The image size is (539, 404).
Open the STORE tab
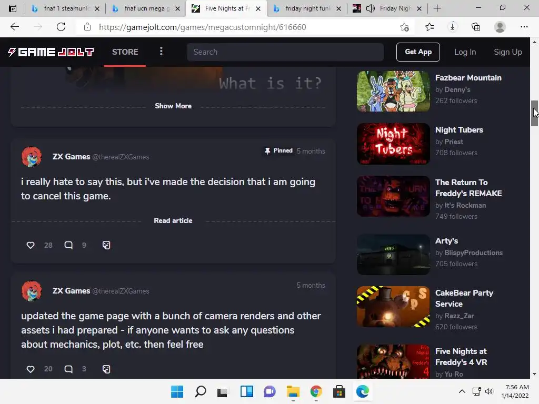pos(125,52)
